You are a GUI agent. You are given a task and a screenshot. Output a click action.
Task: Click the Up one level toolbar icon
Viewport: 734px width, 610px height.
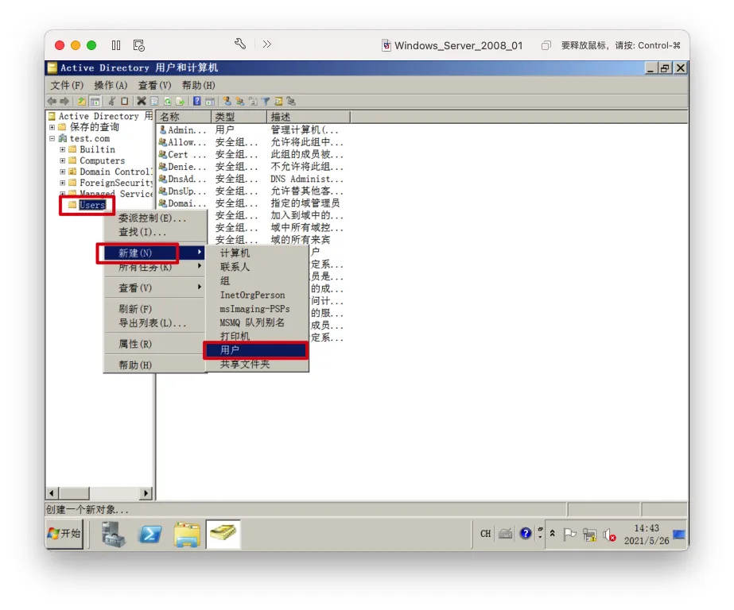[81, 101]
